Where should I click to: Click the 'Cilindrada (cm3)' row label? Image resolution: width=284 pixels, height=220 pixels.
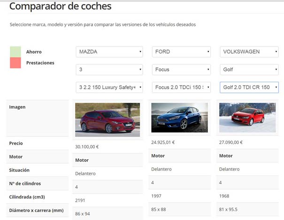27,197
